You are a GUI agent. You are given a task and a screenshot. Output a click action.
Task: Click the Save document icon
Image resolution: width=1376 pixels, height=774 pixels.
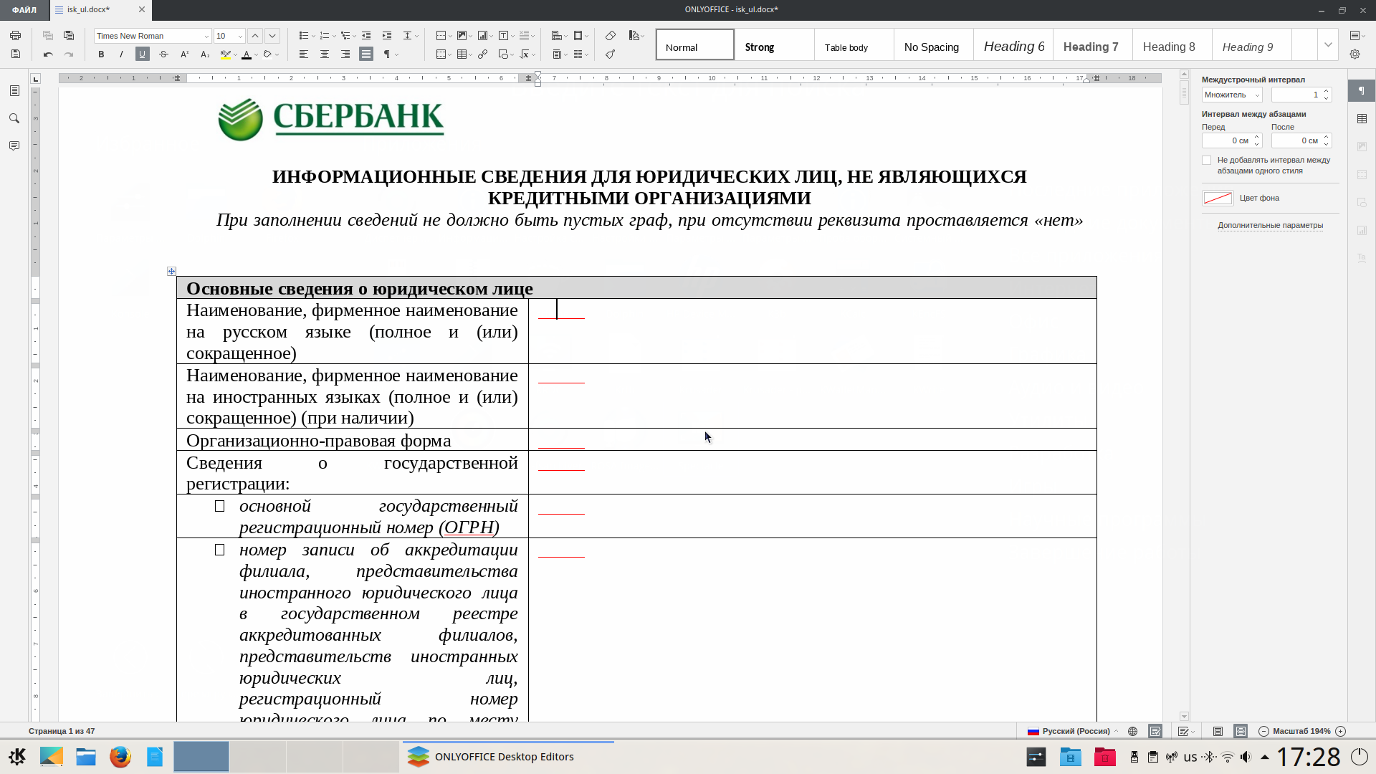pyautogui.click(x=15, y=54)
